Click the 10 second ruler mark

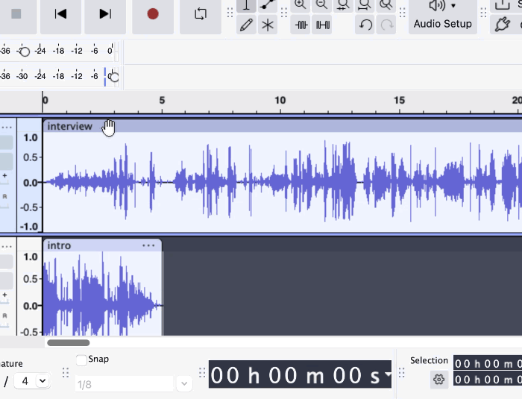click(x=280, y=100)
